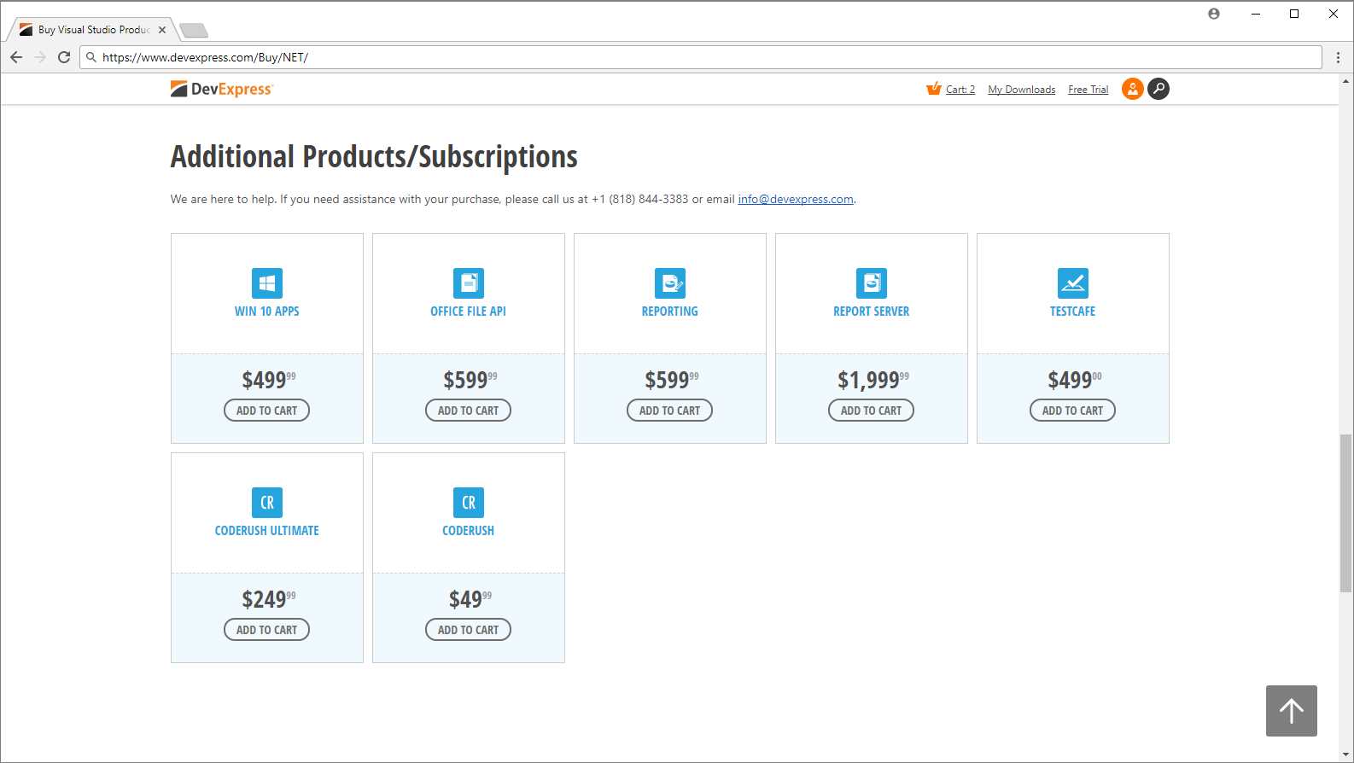Open My Downloads link
1354x763 pixels.
(1022, 90)
